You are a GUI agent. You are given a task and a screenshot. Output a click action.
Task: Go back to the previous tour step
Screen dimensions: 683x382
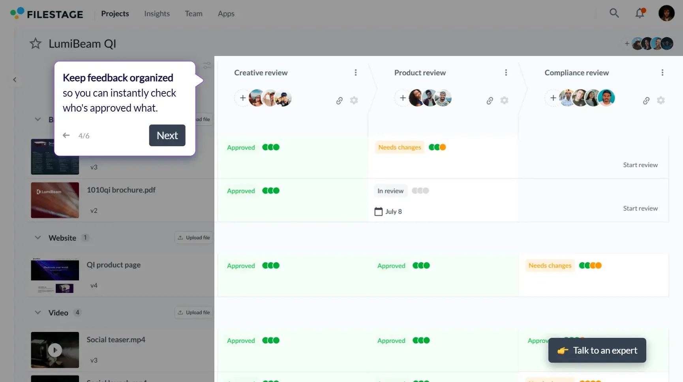pos(66,135)
